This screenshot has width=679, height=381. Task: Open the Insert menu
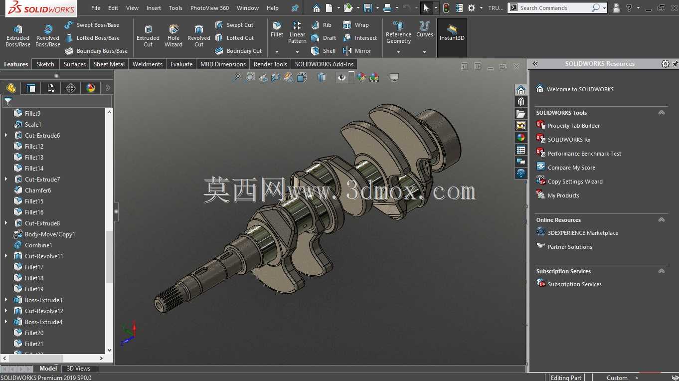pos(154,8)
